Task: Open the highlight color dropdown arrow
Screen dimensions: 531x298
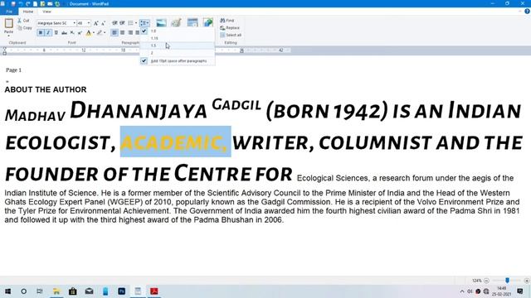Action: coord(105,32)
